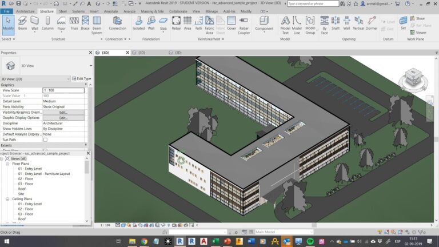Open the Main Model dropdown in status bar
The image size is (439, 247).
[x=284, y=232]
